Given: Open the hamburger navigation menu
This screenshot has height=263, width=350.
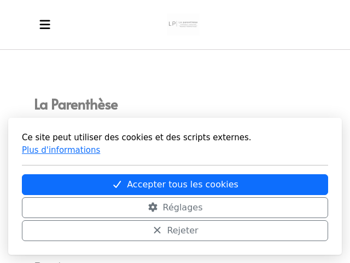Looking at the screenshot, I should point(45,24).
